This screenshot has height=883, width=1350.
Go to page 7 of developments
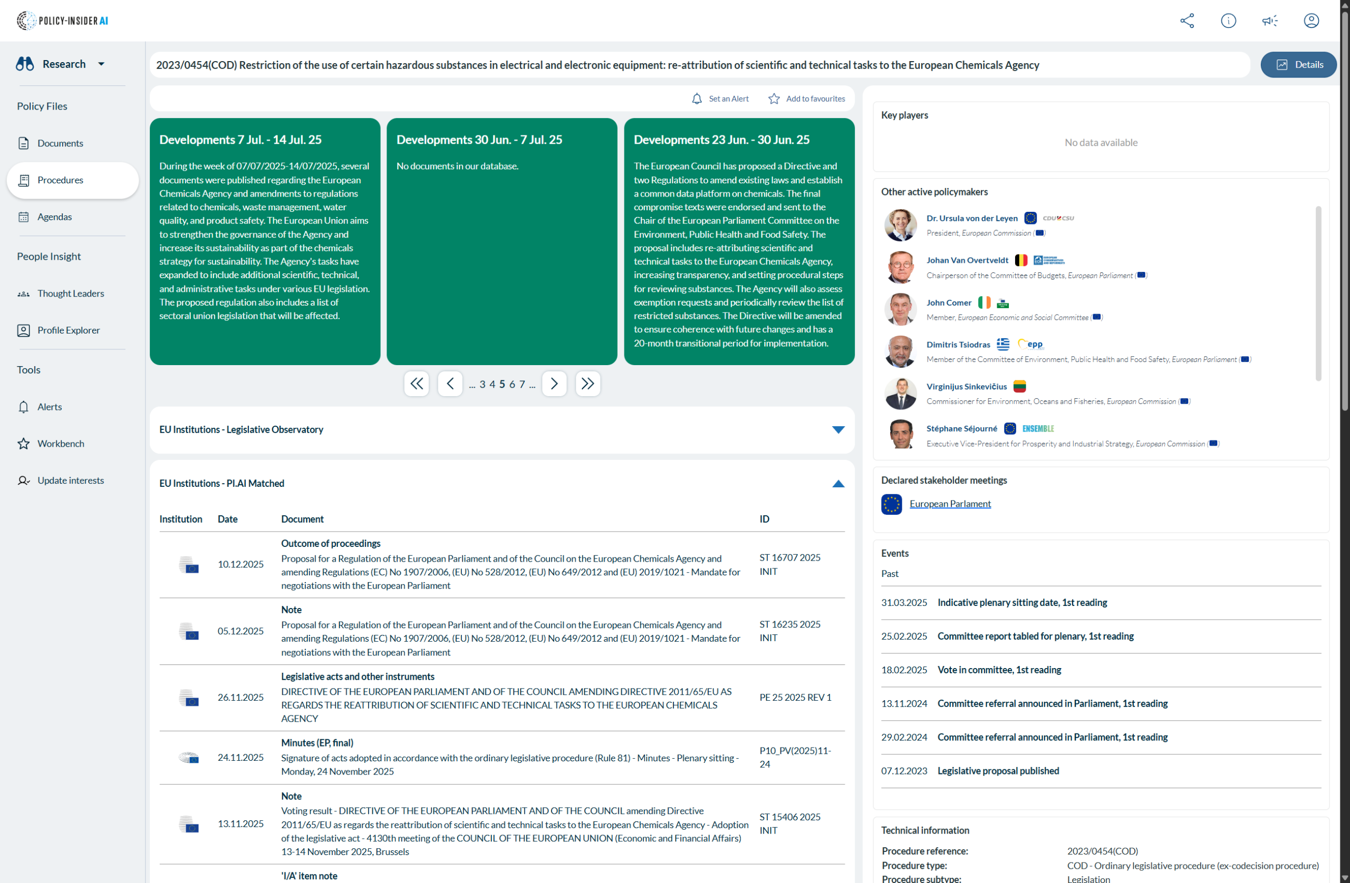(523, 384)
